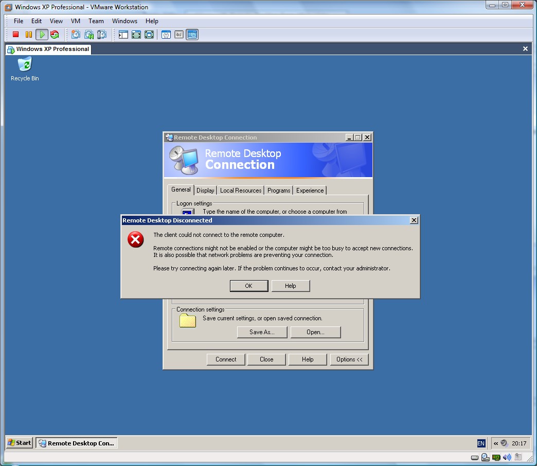This screenshot has height=466, width=537.
Task: Click the greyed-out icon after the sound card
Action: pyautogui.click(x=518, y=457)
